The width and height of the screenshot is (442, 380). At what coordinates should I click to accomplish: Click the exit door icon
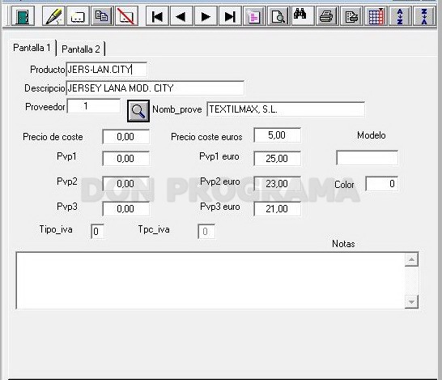(x=23, y=16)
